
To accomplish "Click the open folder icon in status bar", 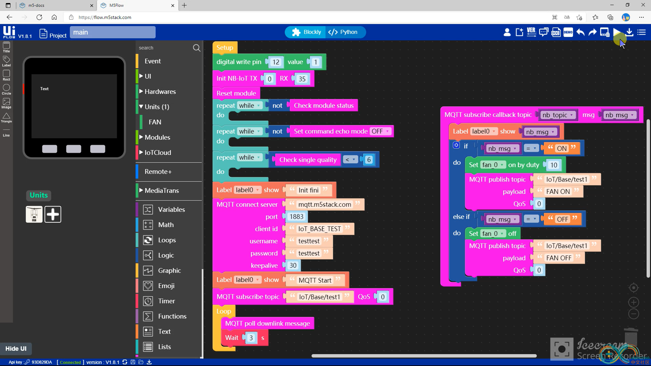I will (x=141, y=362).
